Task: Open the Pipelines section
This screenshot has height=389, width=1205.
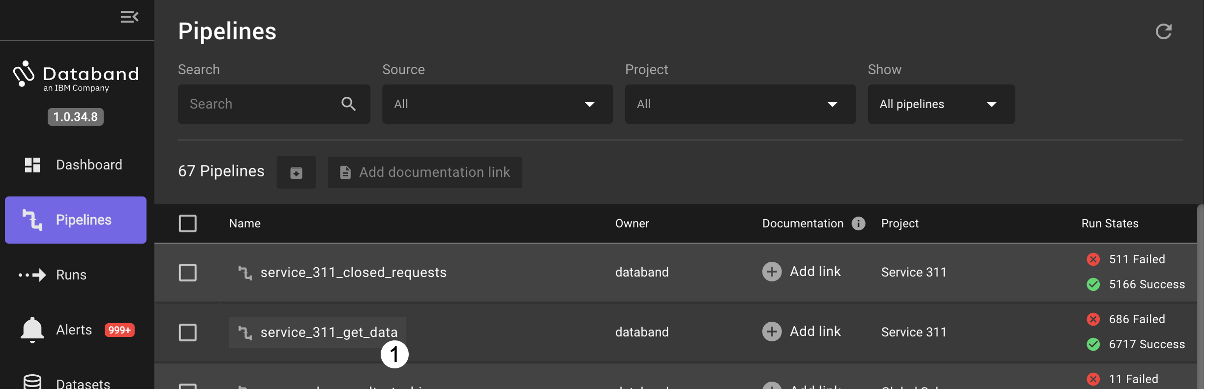Action: [x=76, y=220]
